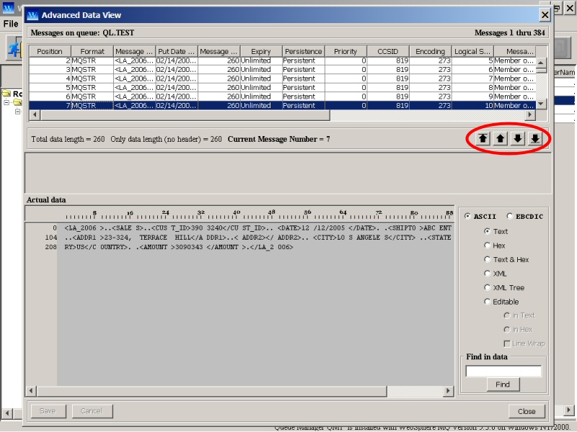Click the Close button

[527, 411]
